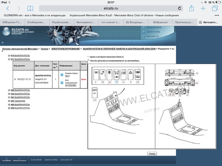Expand 032 ВЫКЛЮЧАТЕЛЬ node
The image size is (222, 166).
pyautogui.click(x=9, y=94)
